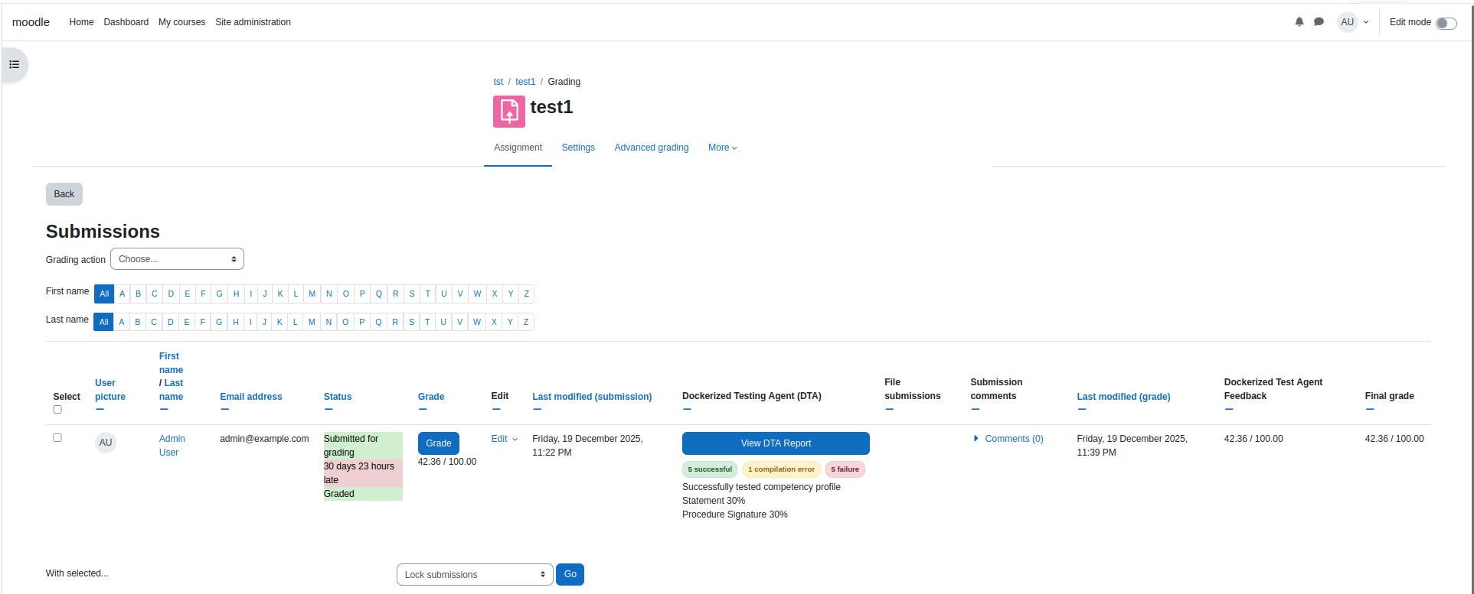Screen dimensions: 1474x594
Task: Filter First name by All
Action: pyautogui.click(x=104, y=294)
